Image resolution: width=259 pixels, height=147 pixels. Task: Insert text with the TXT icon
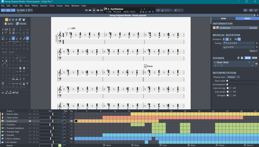[x=17, y=84]
